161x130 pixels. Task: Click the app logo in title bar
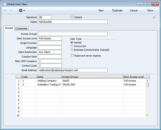tap(4, 4)
